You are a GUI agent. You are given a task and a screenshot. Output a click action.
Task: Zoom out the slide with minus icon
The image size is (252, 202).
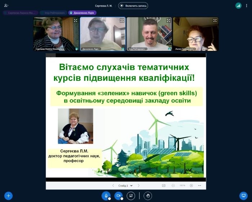[173, 185]
